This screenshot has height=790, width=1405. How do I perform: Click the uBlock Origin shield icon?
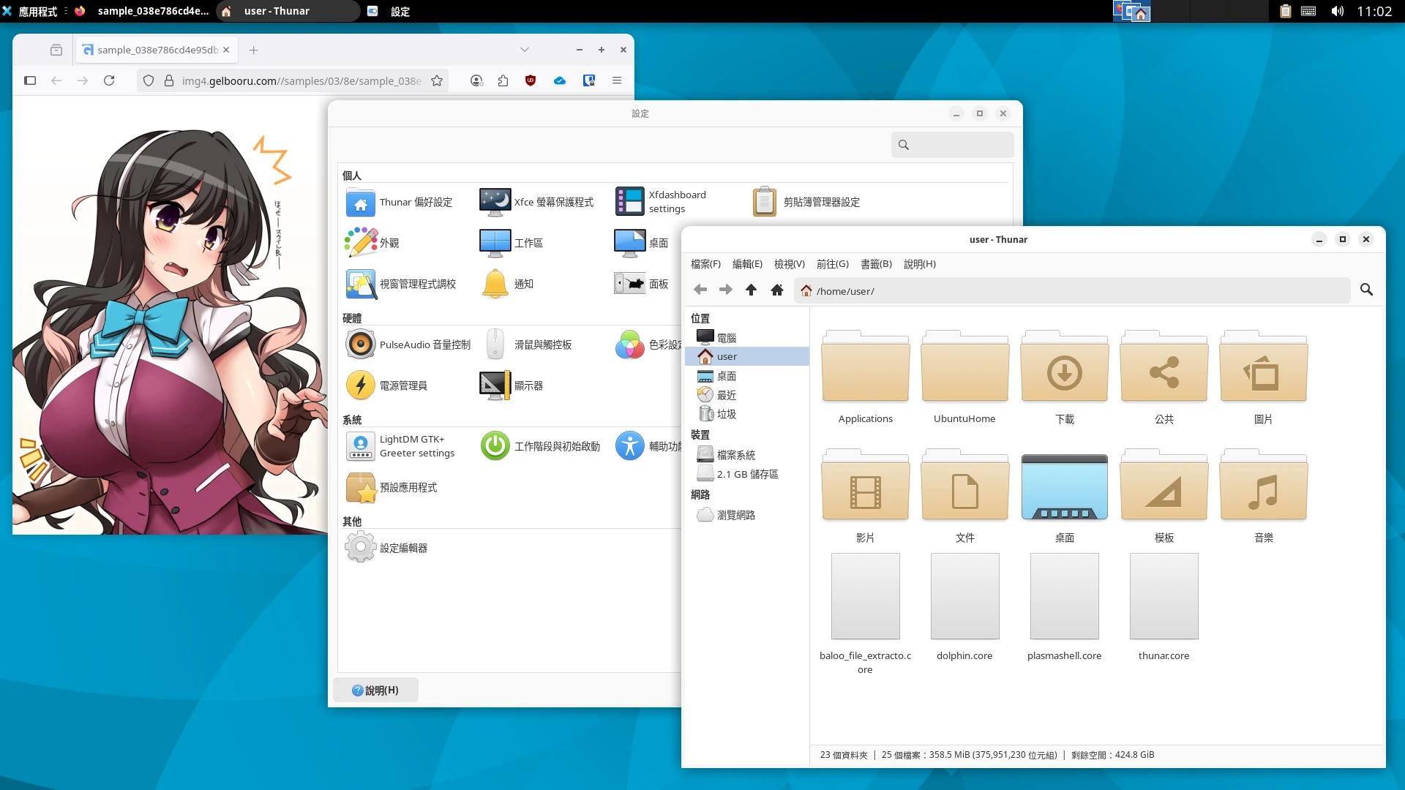531,80
